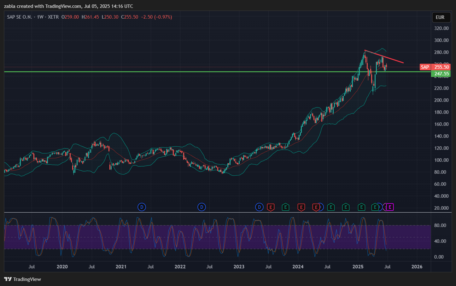
Task: Click the 100.00 price scale label
Action: [x=441, y=160]
